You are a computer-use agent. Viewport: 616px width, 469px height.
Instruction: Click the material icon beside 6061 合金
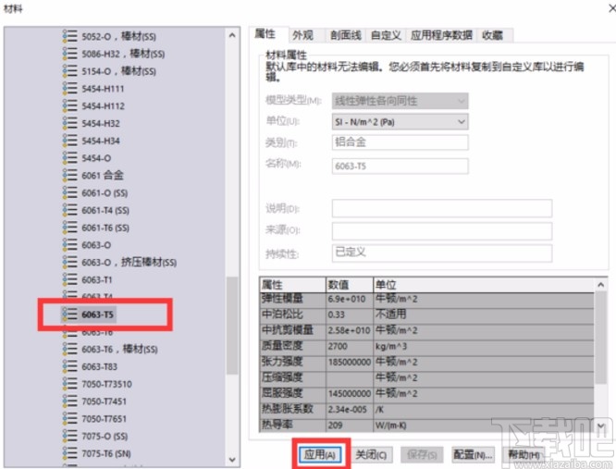click(70, 175)
